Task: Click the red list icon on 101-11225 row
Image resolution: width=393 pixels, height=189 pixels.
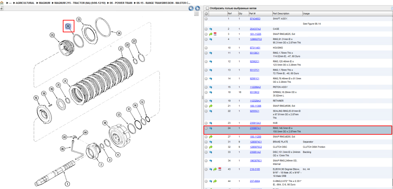Action: pyautogui.click(x=215, y=34)
